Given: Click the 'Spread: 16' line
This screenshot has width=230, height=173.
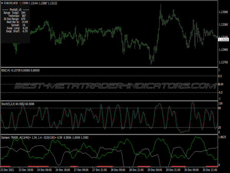Looking at the screenshot, I should point(18,25).
